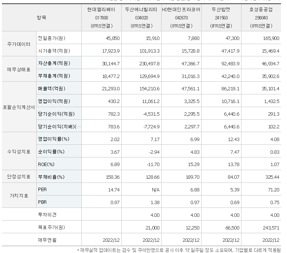Select the 수익성지표 category cell
The height and width of the screenshot is (253, 287).
tap(19, 152)
